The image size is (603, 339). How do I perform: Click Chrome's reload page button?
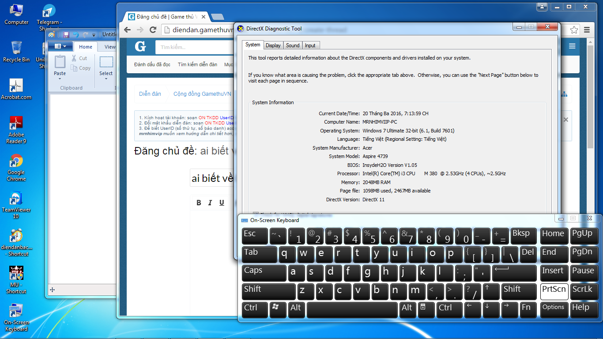click(153, 30)
